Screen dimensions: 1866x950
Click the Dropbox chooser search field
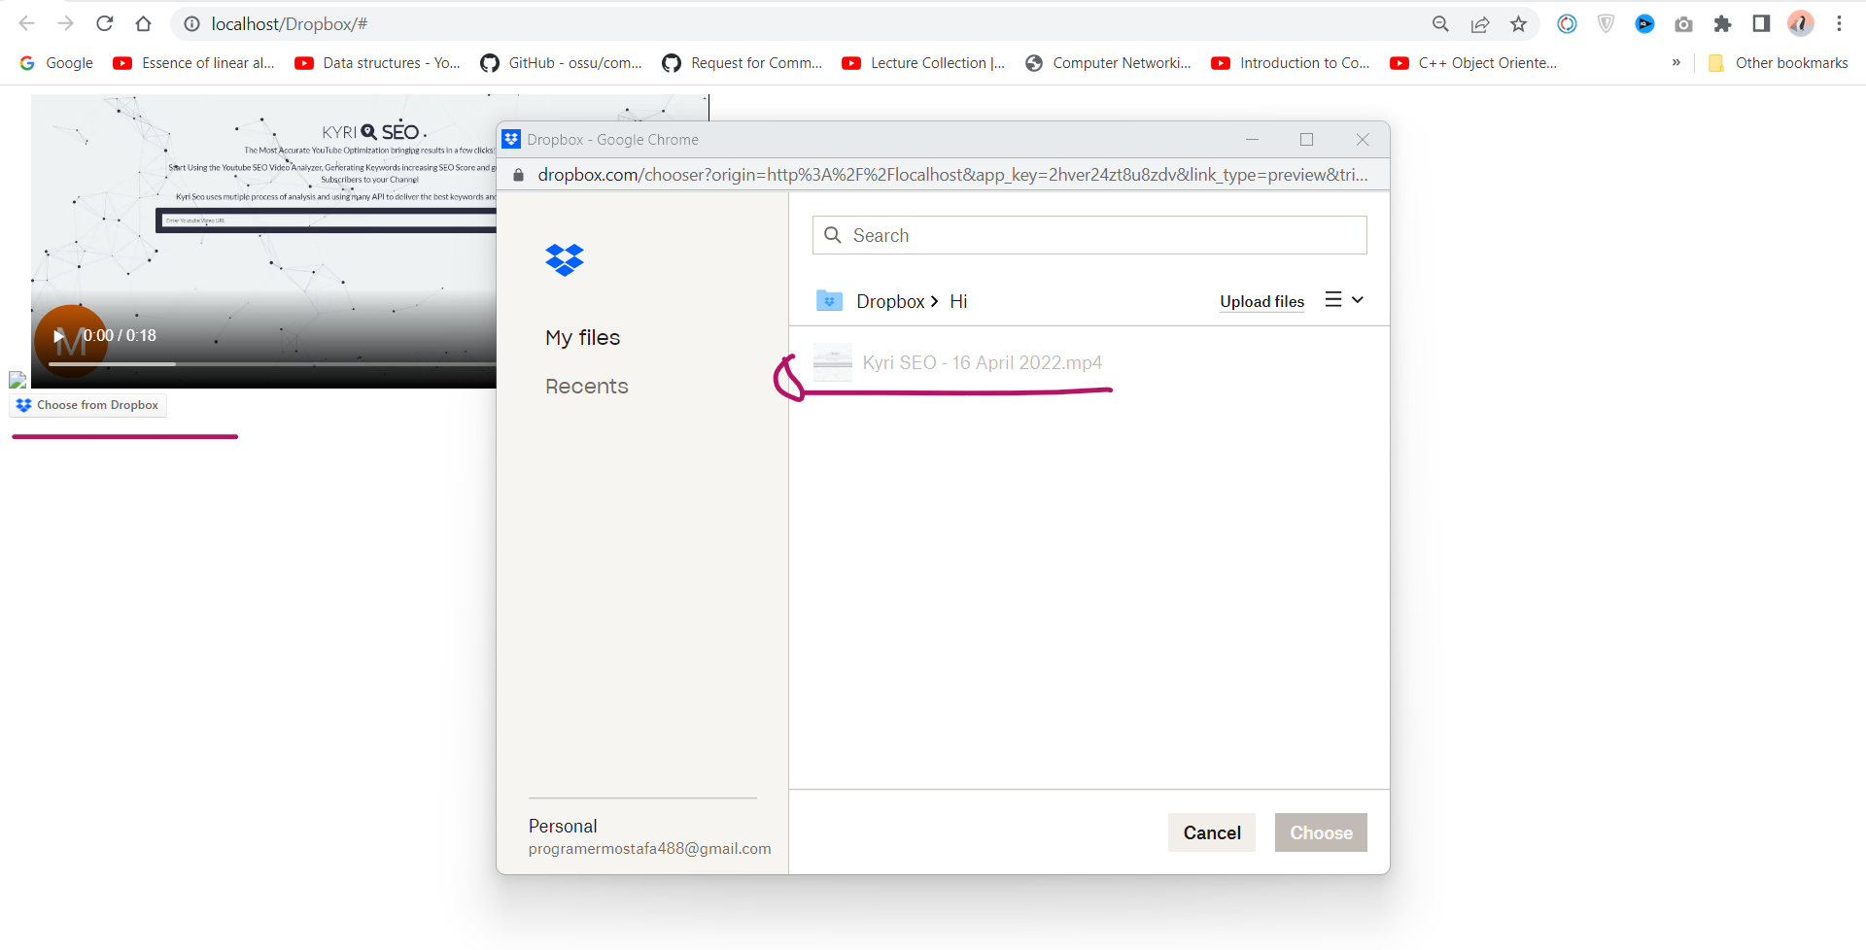(1089, 235)
